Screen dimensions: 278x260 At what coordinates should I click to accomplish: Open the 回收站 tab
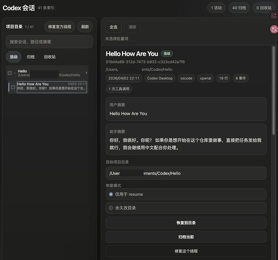coord(50,57)
